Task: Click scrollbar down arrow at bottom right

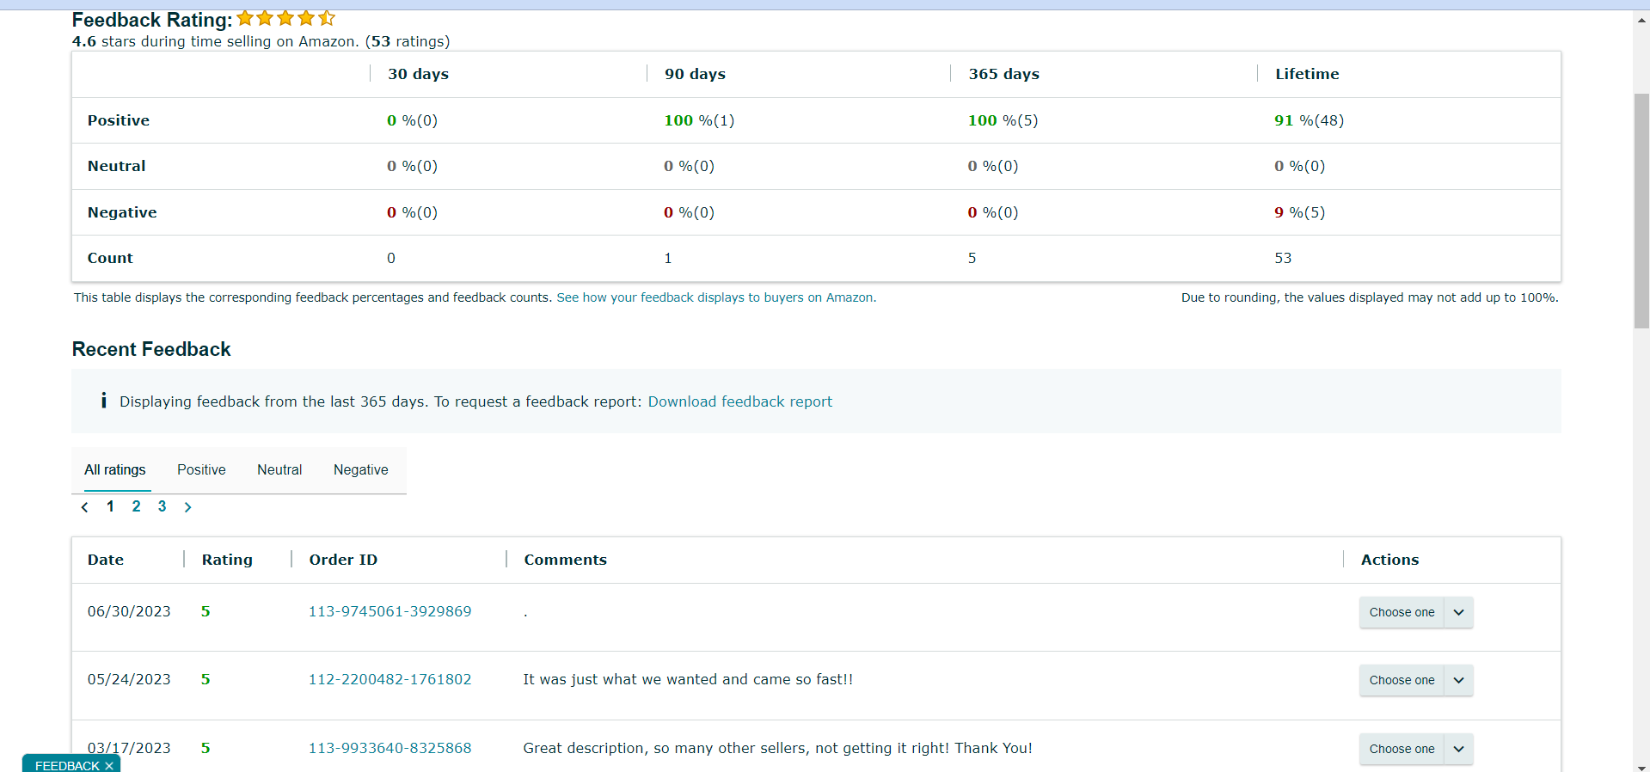Action: [x=1641, y=767]
